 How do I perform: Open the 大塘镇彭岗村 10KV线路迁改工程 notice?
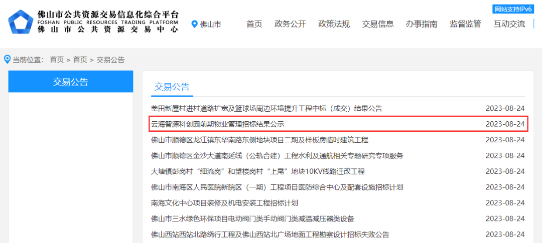click(257, 171)
